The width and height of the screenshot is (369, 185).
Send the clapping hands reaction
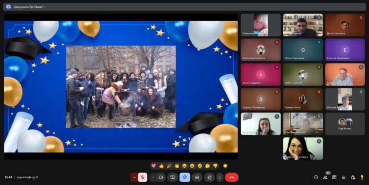(177, 166)
